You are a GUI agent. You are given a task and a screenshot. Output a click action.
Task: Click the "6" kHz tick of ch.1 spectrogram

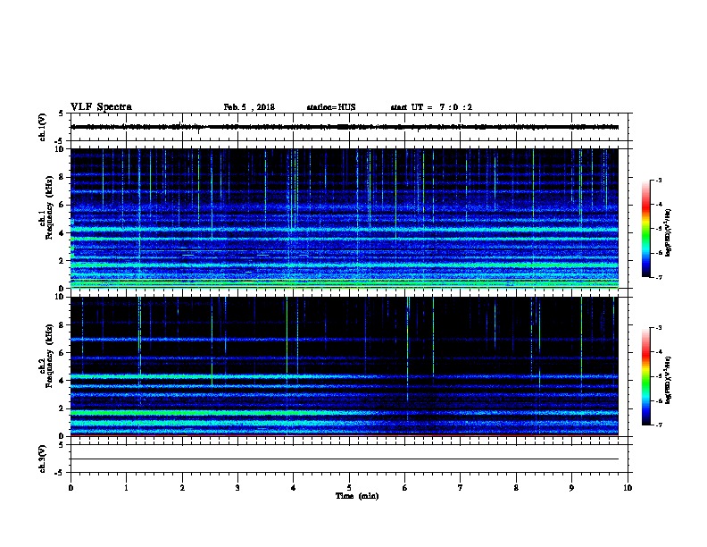click(x=62, y=205)
